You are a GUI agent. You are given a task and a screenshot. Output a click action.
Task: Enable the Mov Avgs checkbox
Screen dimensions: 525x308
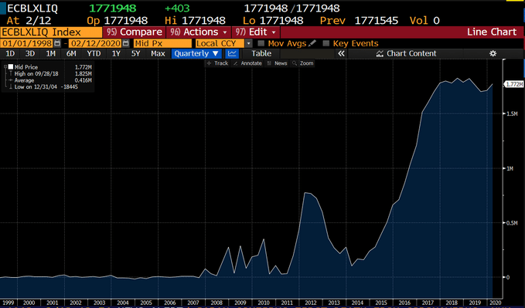[x=261, y=43]
